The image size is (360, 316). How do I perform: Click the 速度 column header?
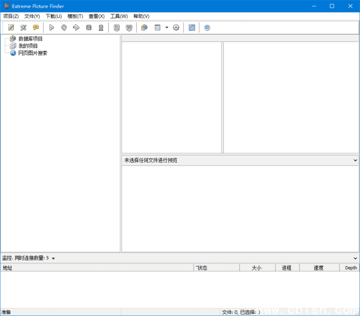[318, 268]
